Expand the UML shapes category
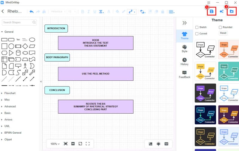239x151 pixels. click(x=7, y=126)
